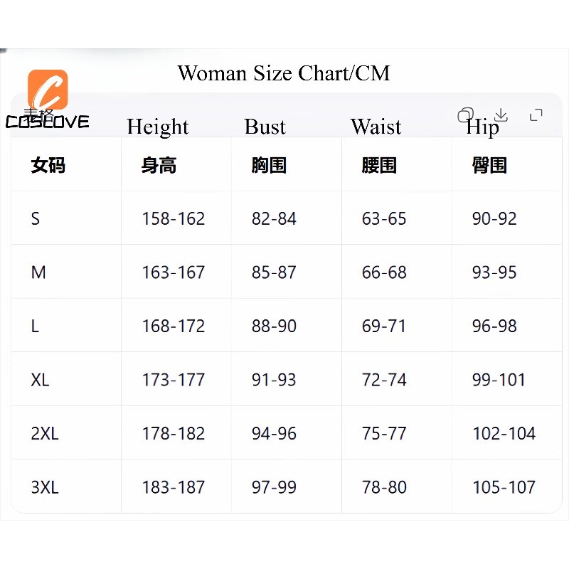Viewport: 569px width, 569px height.
Task: Select the S size row label
Action: click(x=35, y=218)
